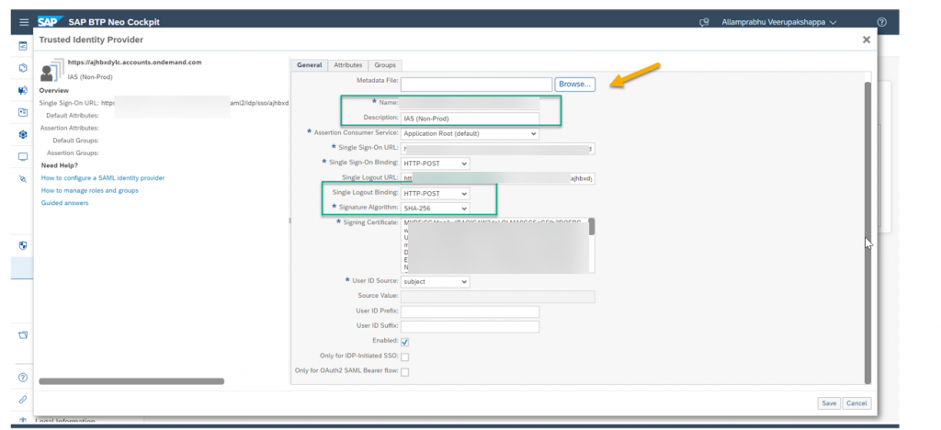
Task: Click the dialog's vertical scrollbar
Action: click(x=867, y=232)
